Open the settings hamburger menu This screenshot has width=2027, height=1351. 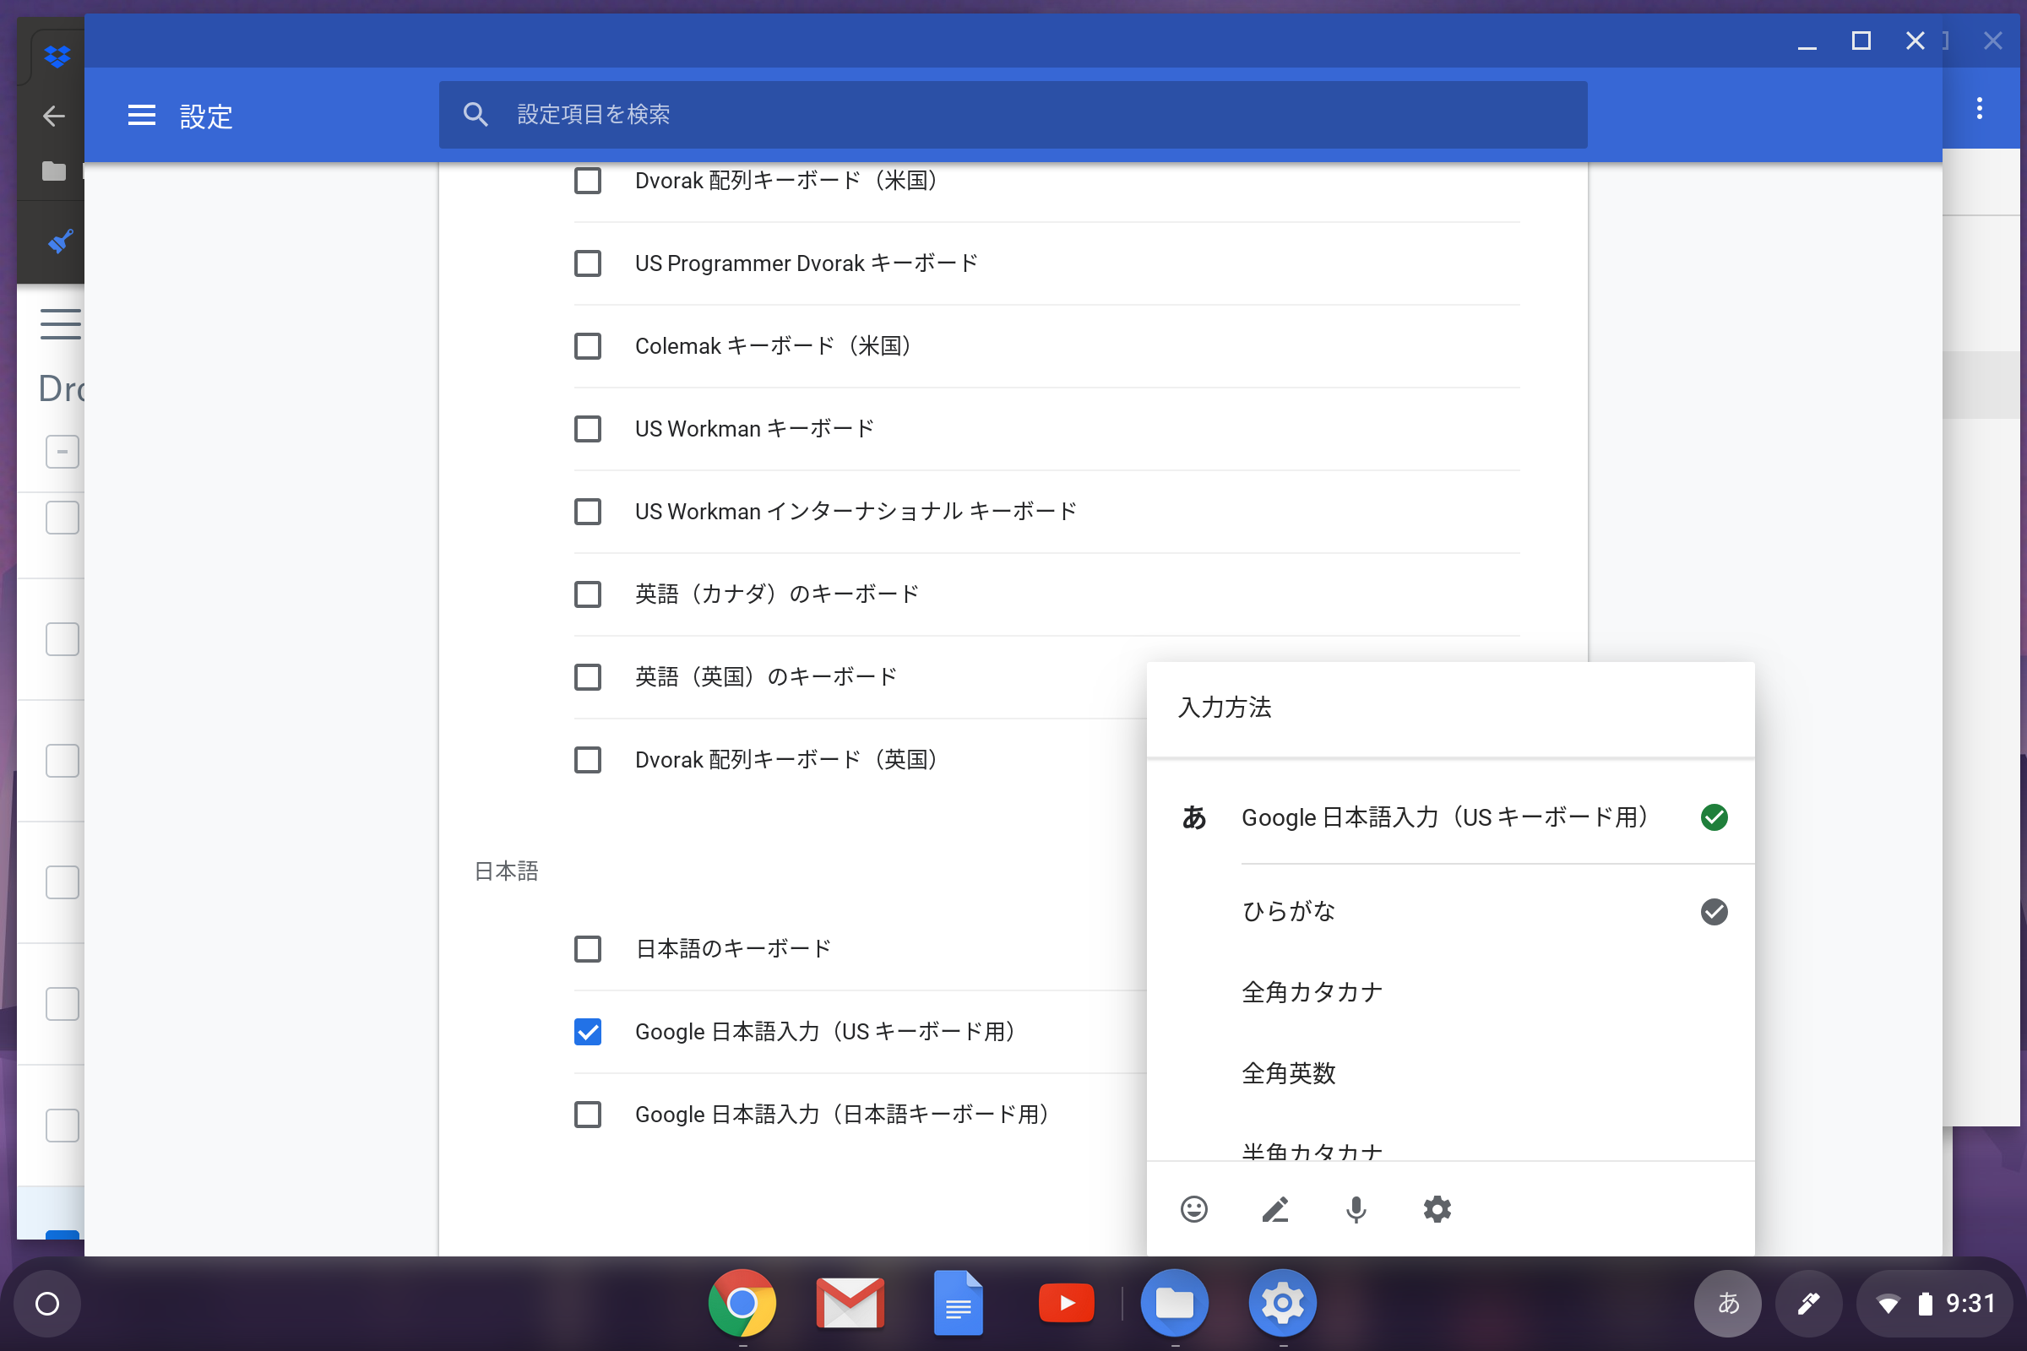pos(141,116)
